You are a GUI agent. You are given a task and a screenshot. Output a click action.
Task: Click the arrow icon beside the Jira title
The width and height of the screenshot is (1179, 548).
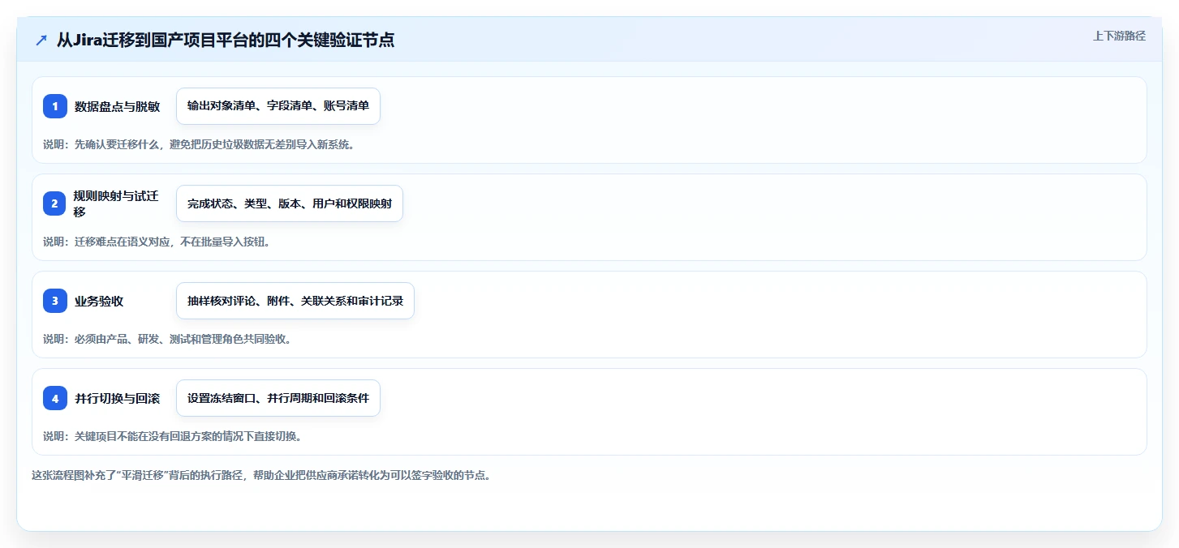41,41
